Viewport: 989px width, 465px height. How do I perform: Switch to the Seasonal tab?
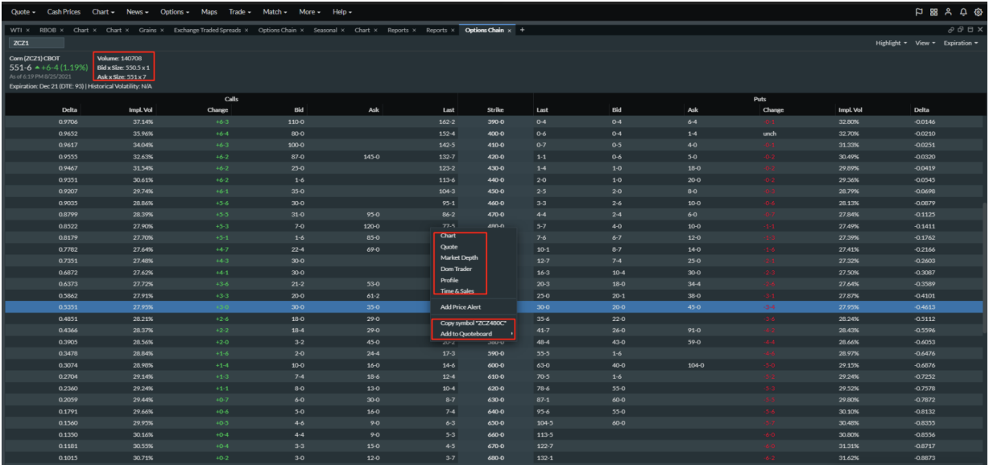(325, 30)
